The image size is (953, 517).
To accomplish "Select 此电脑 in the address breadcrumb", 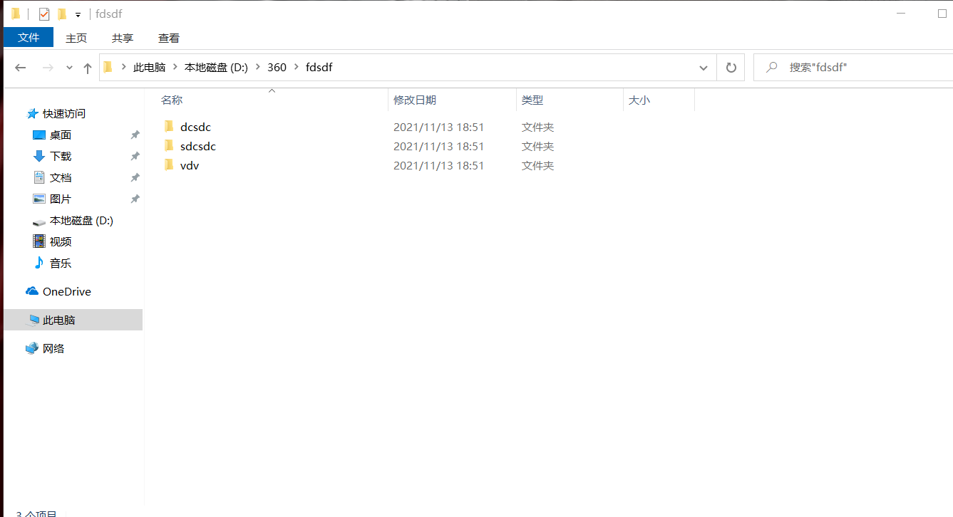I will (x=149, y=68).
